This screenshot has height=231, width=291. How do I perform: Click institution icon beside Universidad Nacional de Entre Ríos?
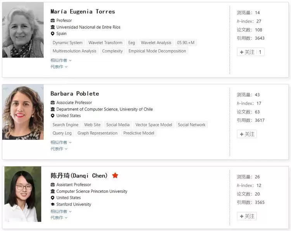53,27
